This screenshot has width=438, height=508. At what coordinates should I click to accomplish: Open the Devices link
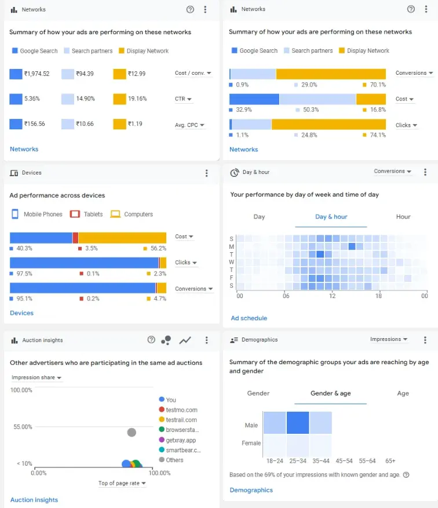(x=21, y=313)
